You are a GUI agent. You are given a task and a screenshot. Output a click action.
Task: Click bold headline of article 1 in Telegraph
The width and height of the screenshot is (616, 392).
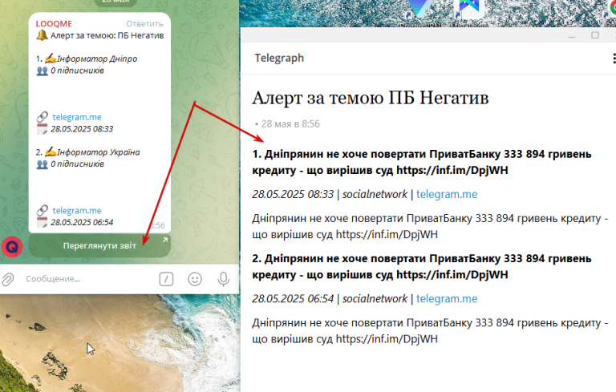[x=422, y=162]
